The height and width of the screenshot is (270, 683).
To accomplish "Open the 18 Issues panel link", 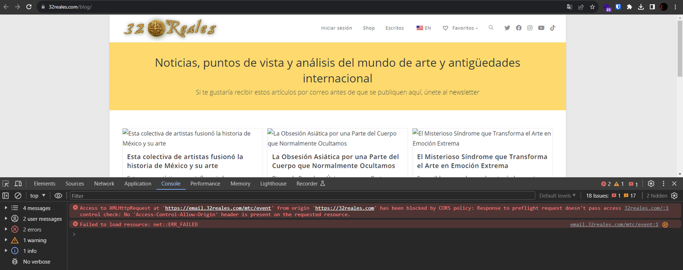I will pos(610,196).
